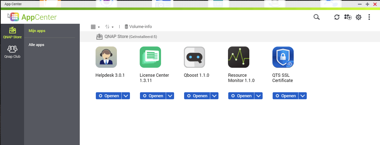Minimize the App Center window
The height and width of the screenshot is (145, 380).
[360, 4]
